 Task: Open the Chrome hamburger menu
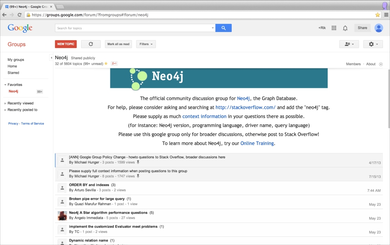click(386, 15)
